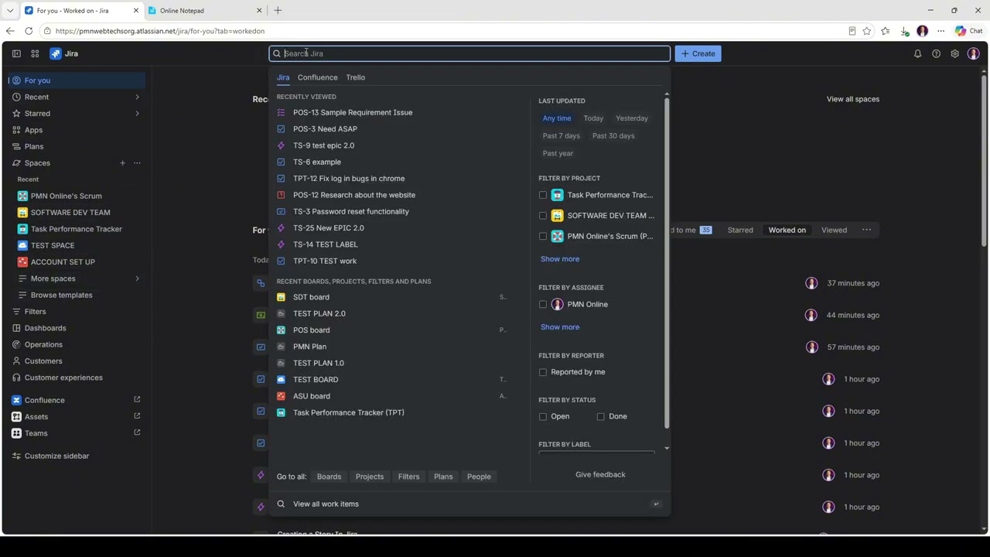Open Teams from the sidebar
The width and height of the screenshot is (990, 557).
36,433
